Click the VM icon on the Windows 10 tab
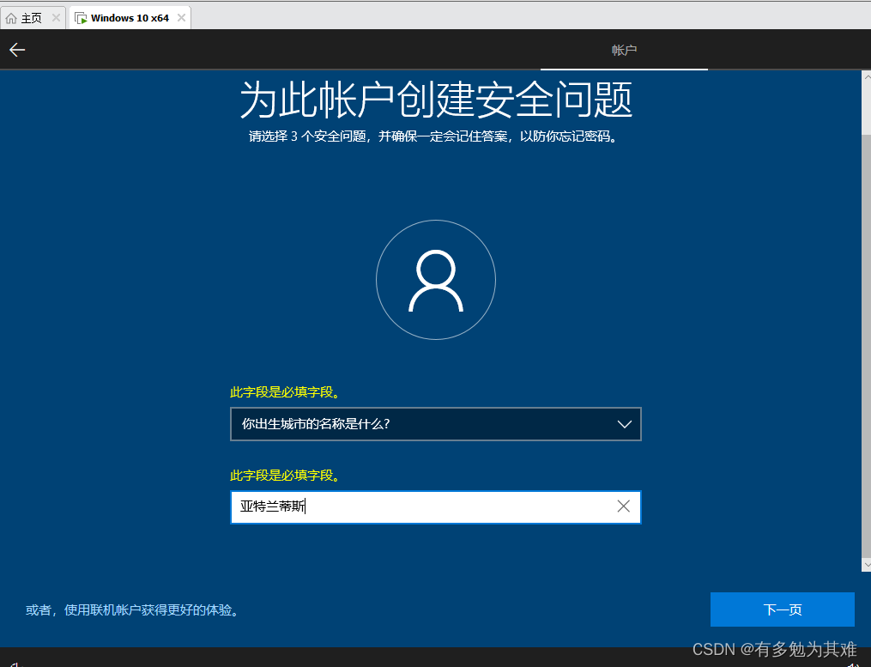 [x=82, y=18]
